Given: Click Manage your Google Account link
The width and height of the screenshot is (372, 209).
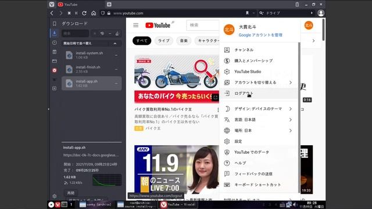Looking at the screenshot, I should tap(260, 35).
